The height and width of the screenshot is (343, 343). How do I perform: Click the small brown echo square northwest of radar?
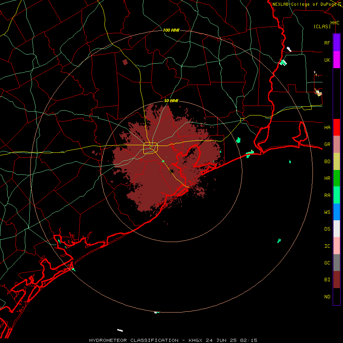(x=125, y=62)
